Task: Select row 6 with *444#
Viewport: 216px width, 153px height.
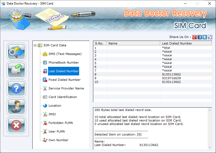Action: 153,67
